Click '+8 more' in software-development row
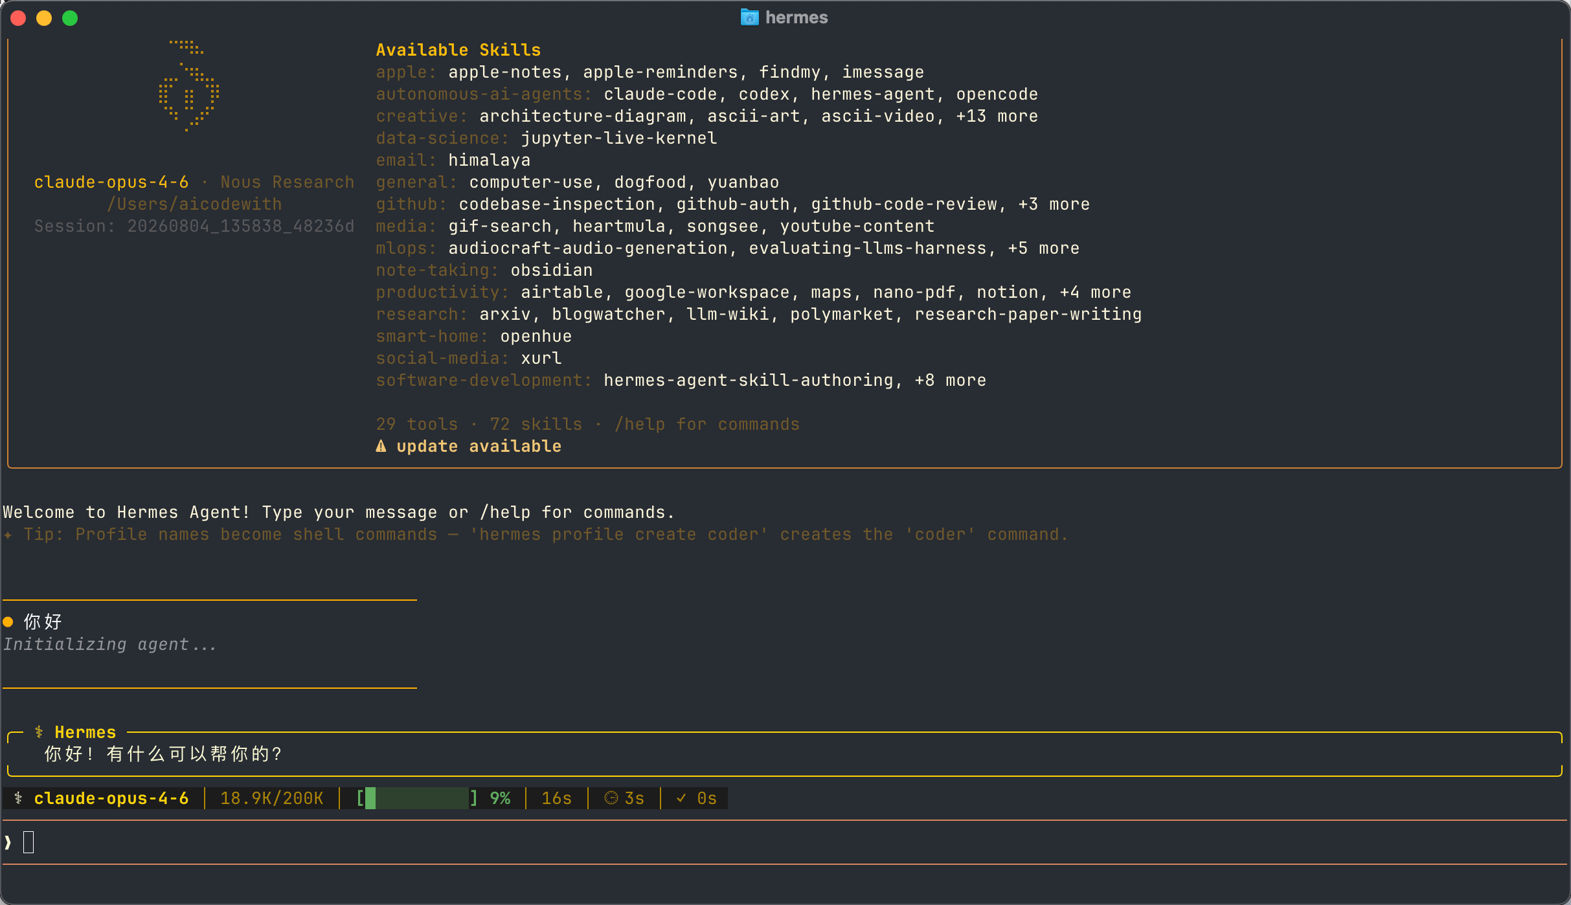 point(950,380)
